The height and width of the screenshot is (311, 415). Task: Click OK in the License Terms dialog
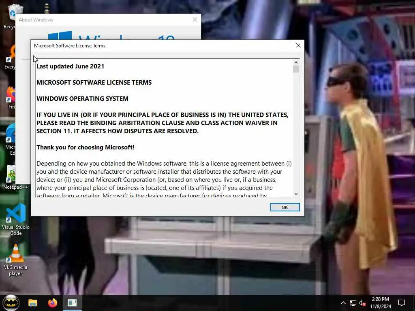pyautogui.click(x=285, y=207)
